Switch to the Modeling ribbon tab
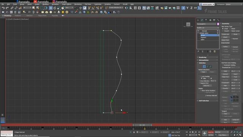This screenshot has height=137, width=243. pyautogui.click(x=7, y=16)
